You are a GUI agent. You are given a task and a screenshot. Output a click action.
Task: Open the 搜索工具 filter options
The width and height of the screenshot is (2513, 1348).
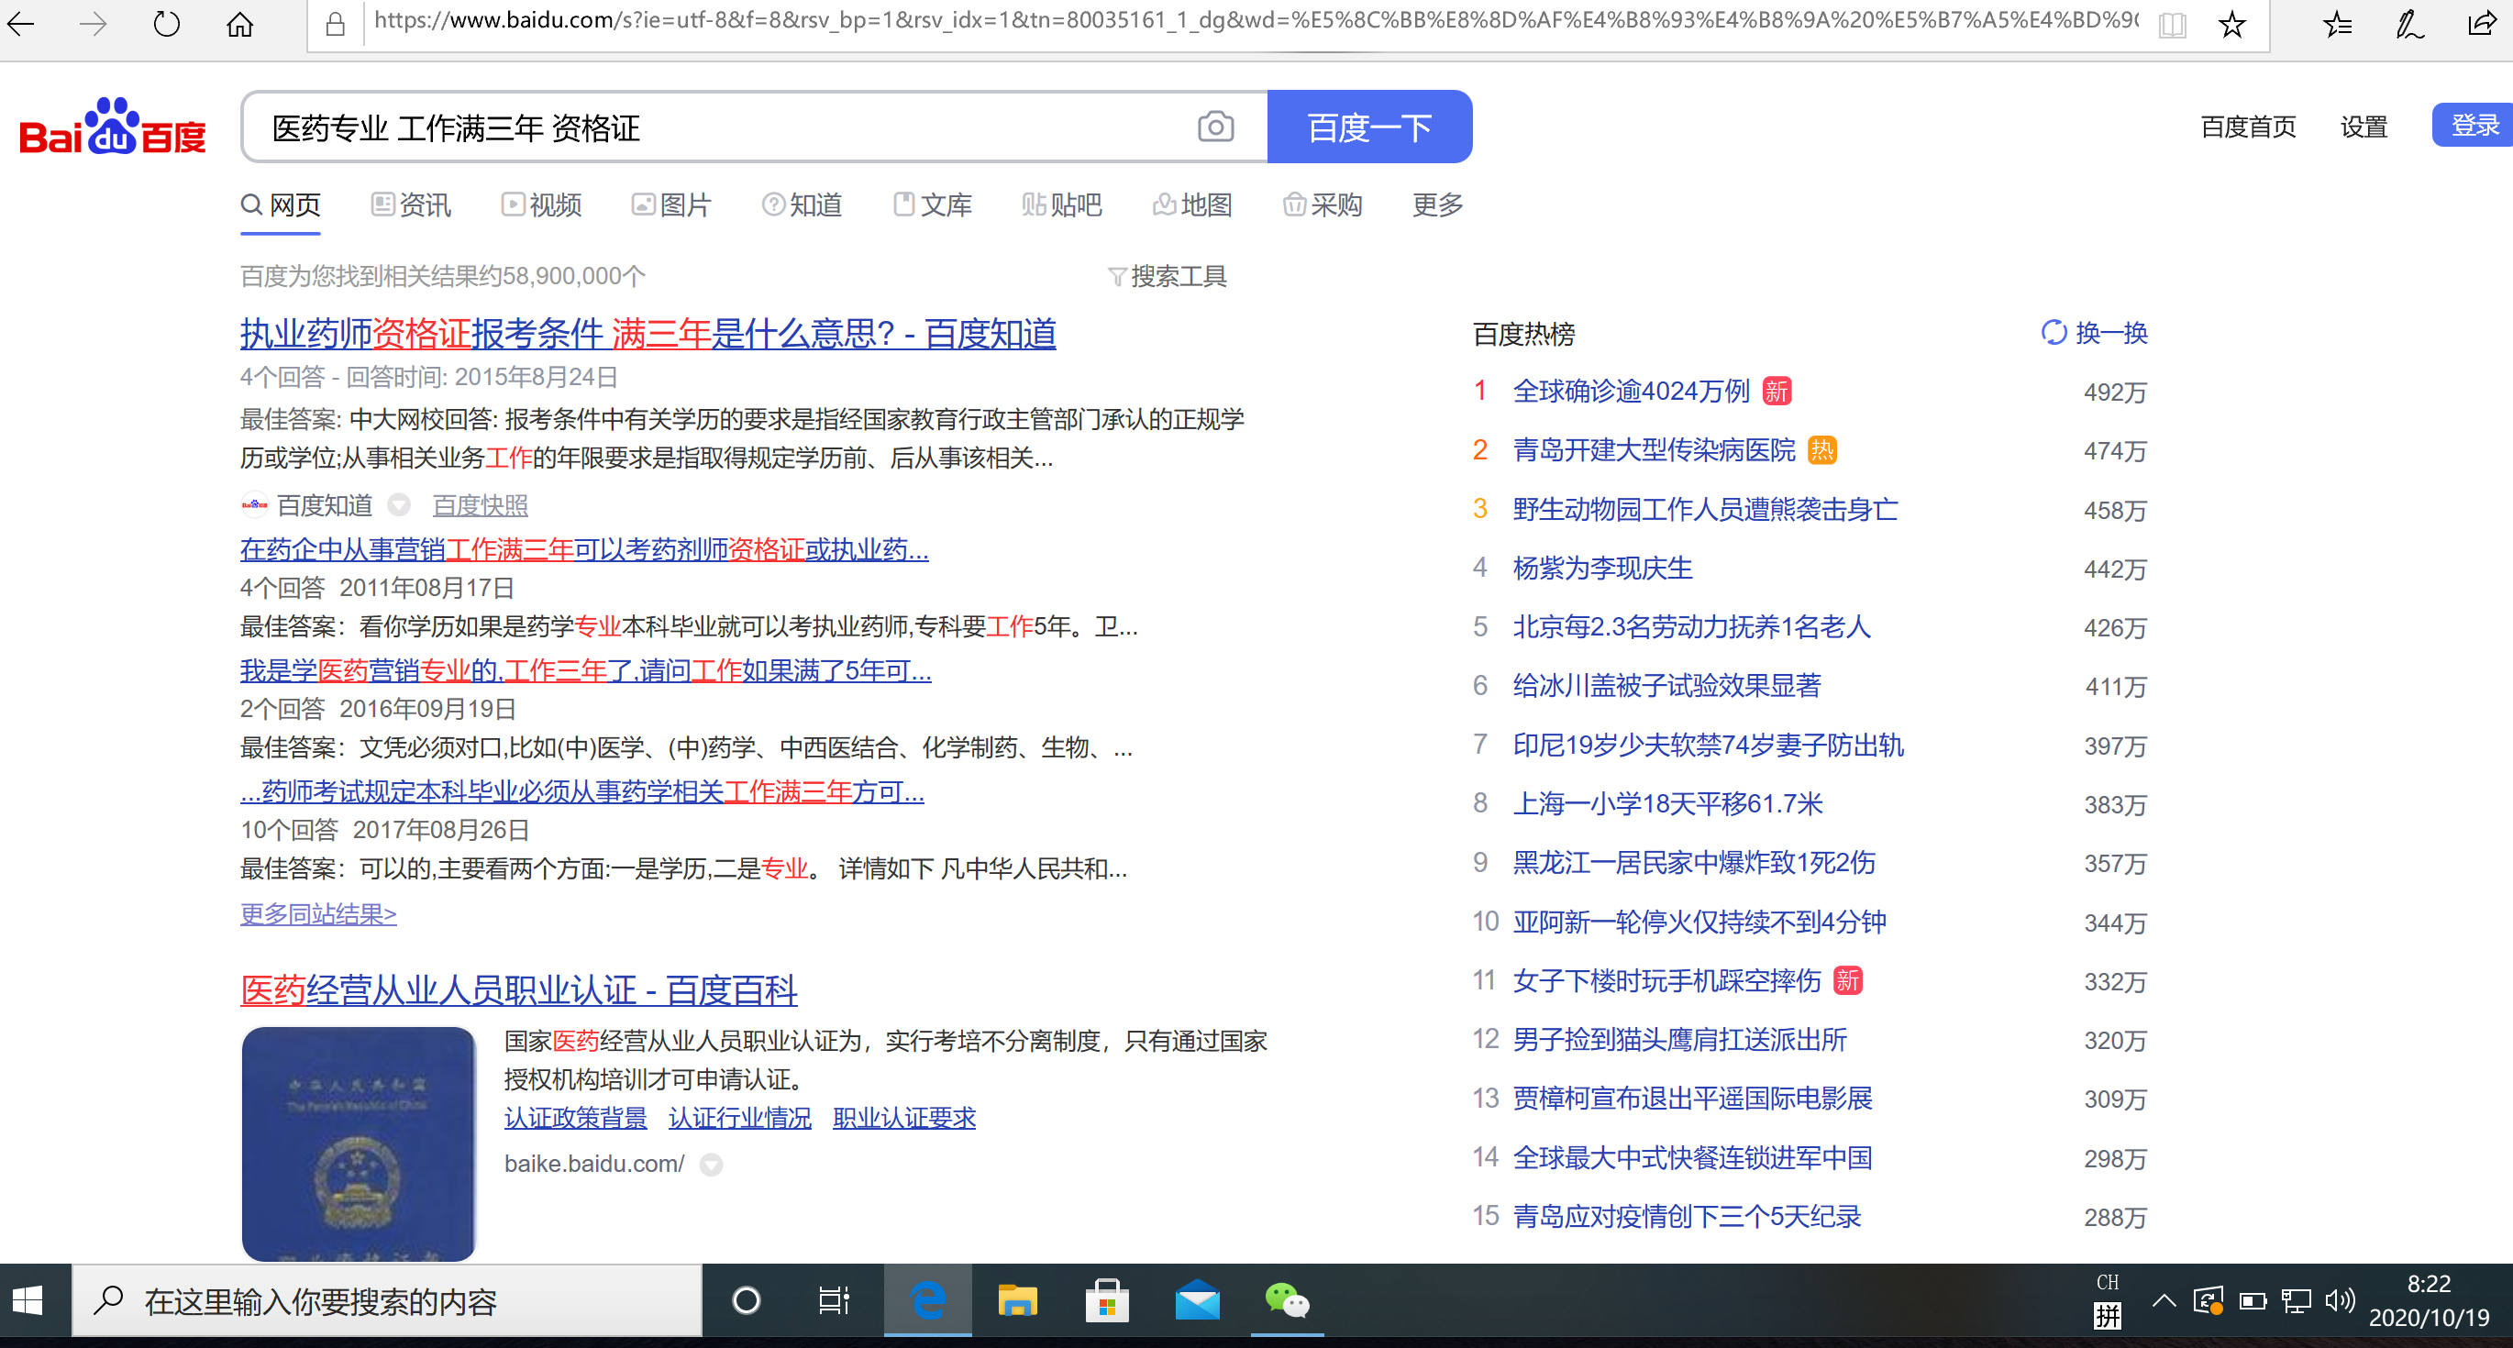click(1168, 277)
